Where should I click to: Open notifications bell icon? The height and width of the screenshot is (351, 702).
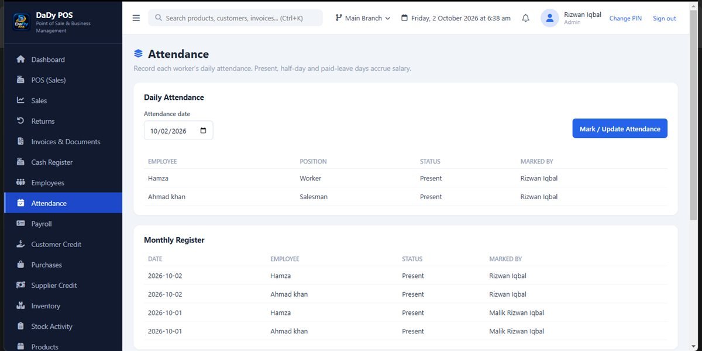click(x=525, y=18)
